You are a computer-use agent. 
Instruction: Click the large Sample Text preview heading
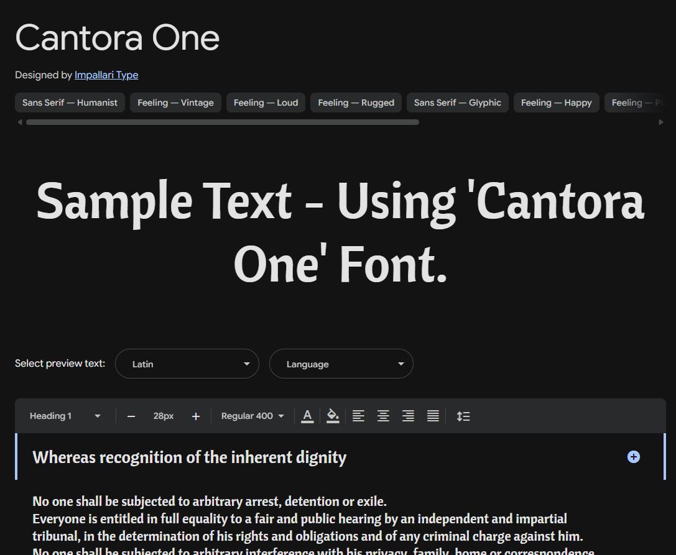tap(341, 232)
